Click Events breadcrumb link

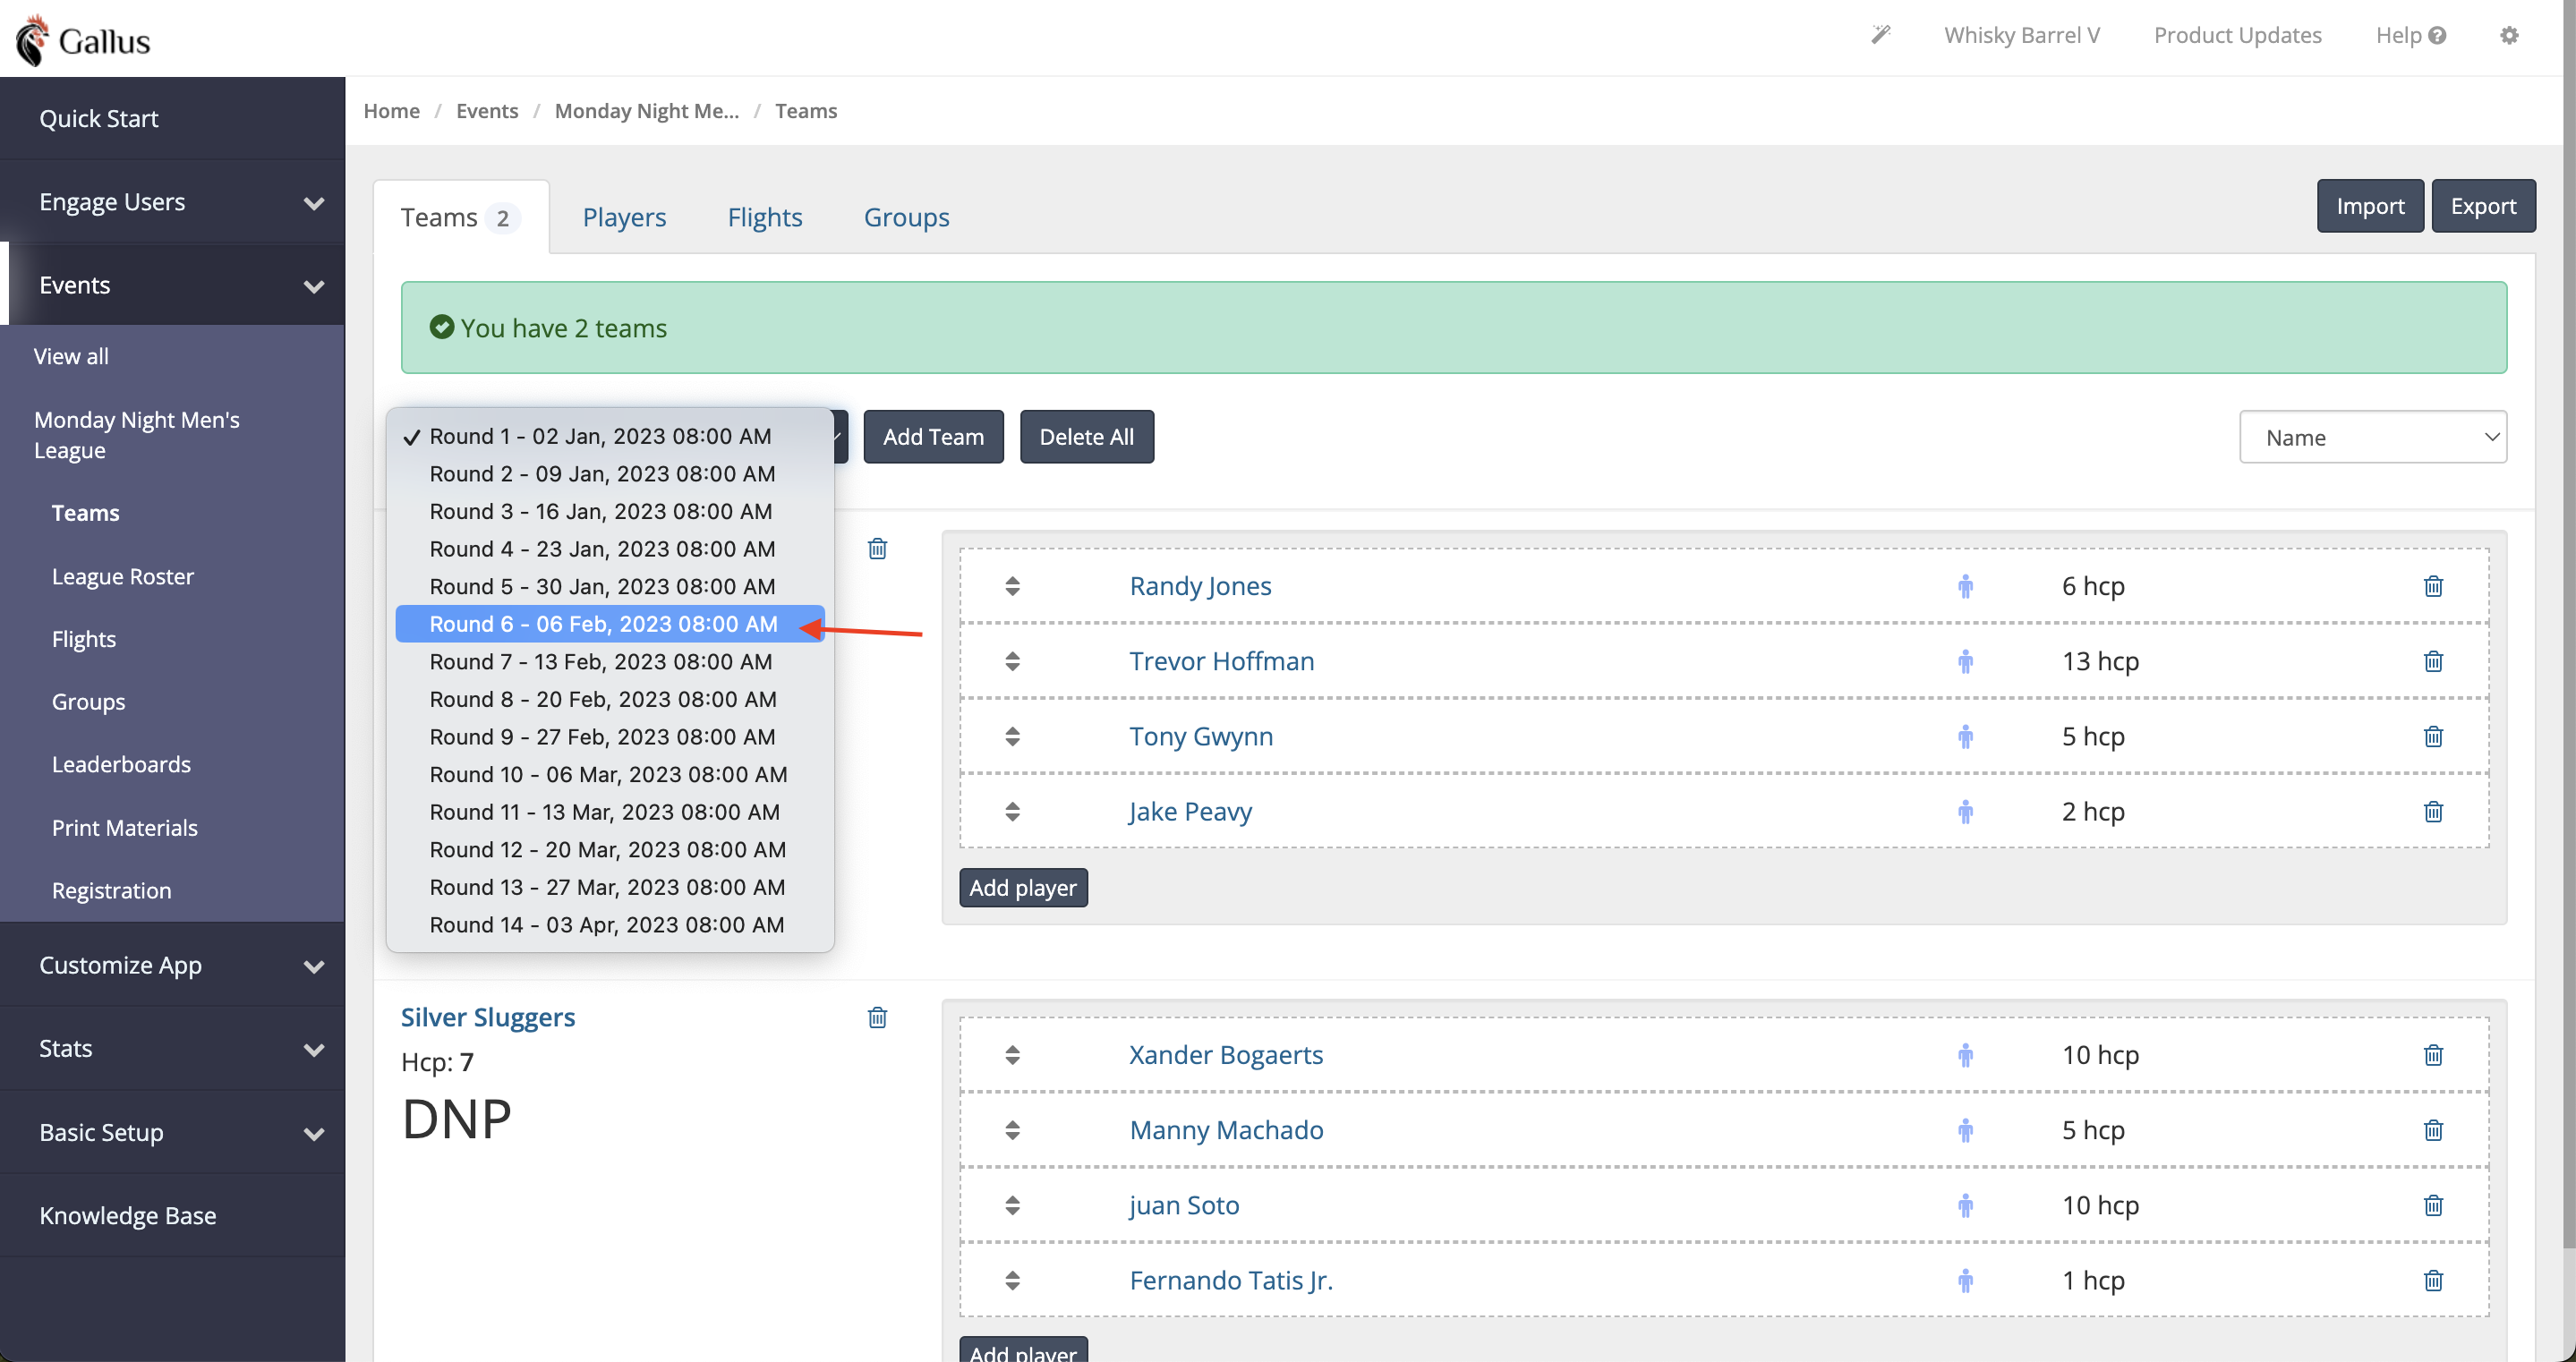487,111
